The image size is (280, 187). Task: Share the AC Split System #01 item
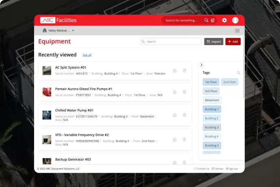(x=174, y=70)
